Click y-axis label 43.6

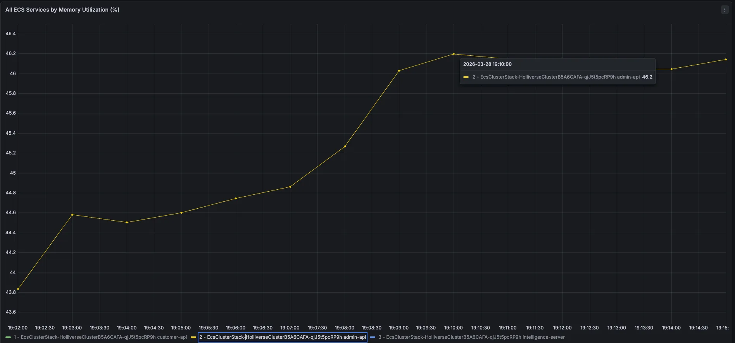10,312
